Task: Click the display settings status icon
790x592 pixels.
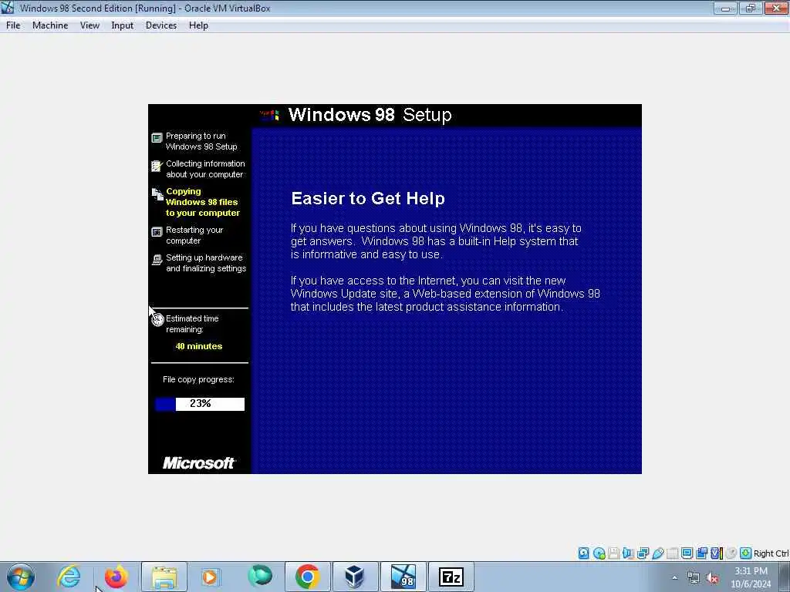Action: click(x=687, y=553)
